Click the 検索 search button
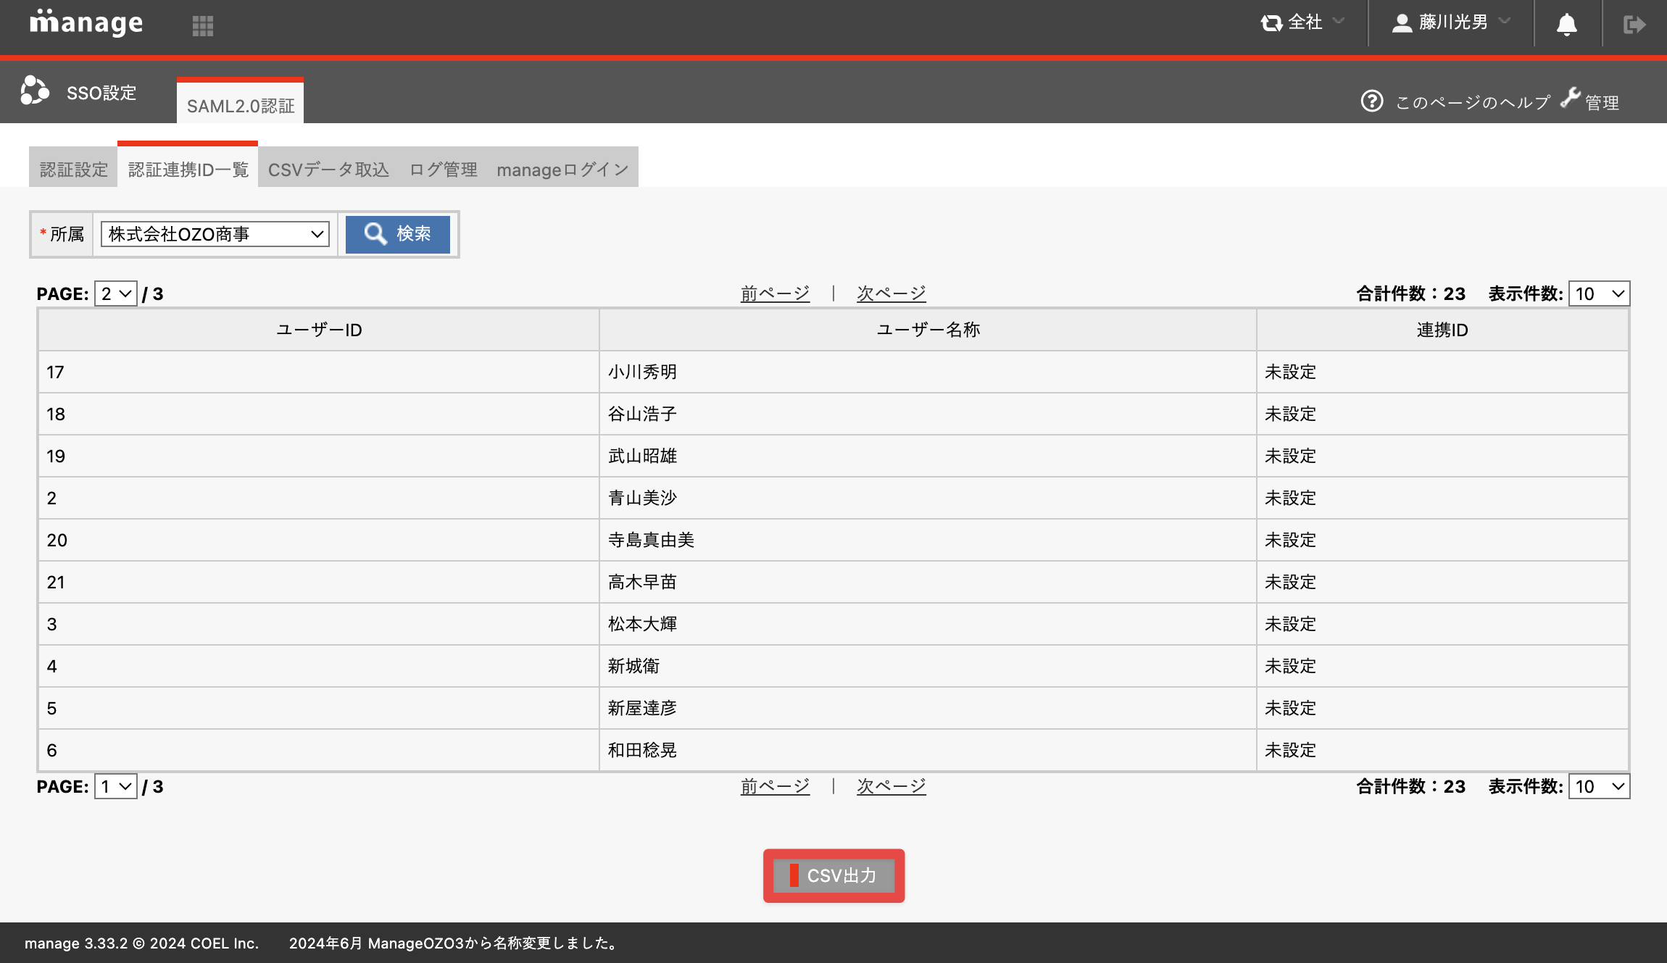 [x=398, y=234]
